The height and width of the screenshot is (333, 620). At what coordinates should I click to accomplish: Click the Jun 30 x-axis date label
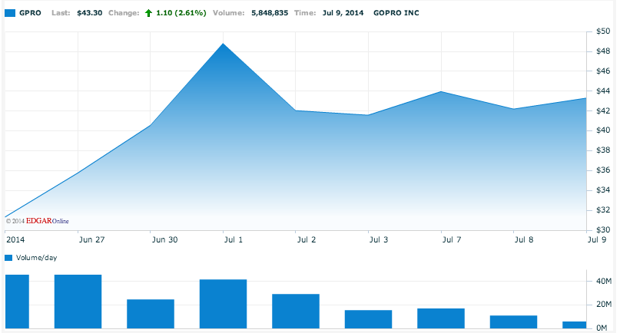click(x=165, y=240)
